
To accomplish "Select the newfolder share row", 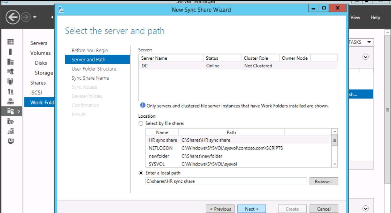I will coord(239,156).
